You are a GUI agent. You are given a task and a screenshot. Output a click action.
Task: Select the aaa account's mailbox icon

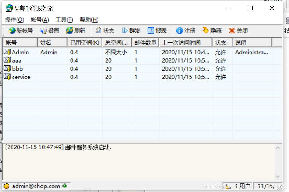[7, 60]
